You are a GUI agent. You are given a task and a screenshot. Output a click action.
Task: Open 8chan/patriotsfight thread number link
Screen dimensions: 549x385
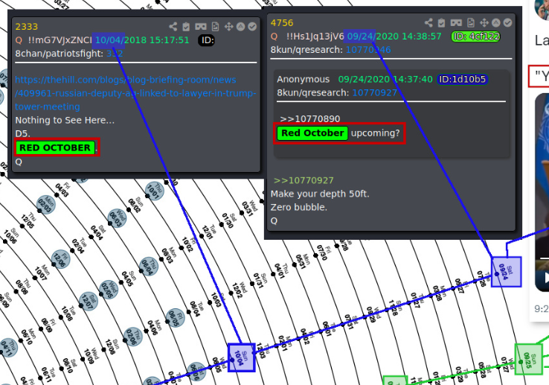click(x=115, y=54)
